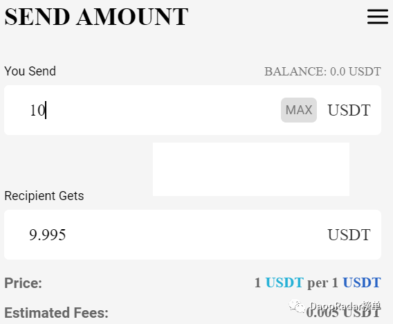The width and height of the screenshot is (393, 324).
Task: Click the BALANCE: 0.0 USDT text
Action: click(x=322, y=71)
